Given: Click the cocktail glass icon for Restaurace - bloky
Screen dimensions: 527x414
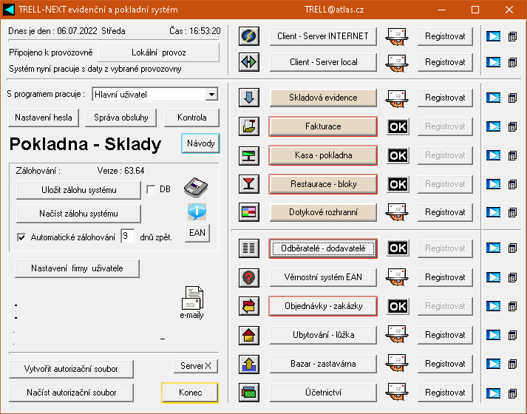Looking at the screenshot, I should point(248,184).
